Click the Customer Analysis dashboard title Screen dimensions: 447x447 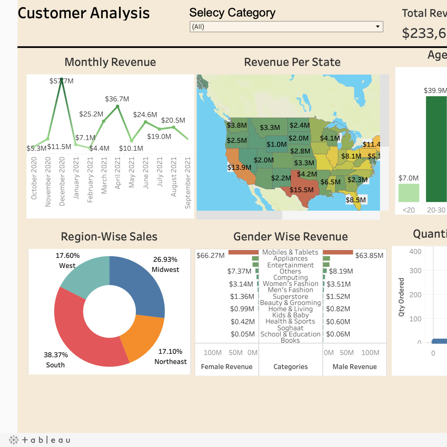pos(84,13)
